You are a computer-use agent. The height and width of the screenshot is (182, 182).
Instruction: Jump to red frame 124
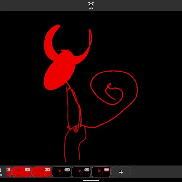click(x=22, y=172)
